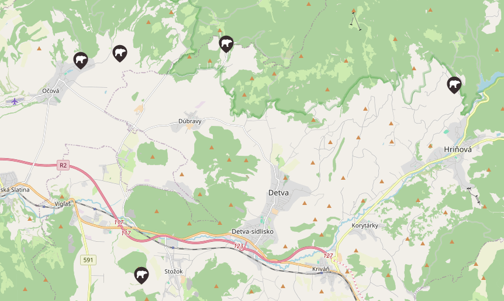Click highway exit number 127 near Kriváň
This screenshot has height=301, width=504.
point(328,255)
